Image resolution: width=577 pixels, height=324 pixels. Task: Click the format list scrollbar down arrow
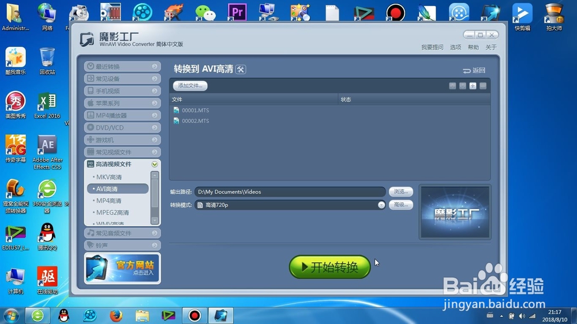pyautogui.click(x=155, y=220)
